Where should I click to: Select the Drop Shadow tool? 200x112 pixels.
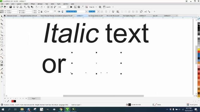click(2, 62)
